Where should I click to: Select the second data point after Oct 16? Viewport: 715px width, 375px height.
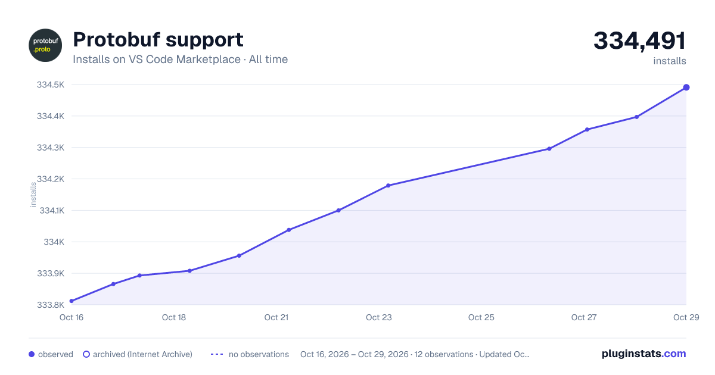(113, 284)
